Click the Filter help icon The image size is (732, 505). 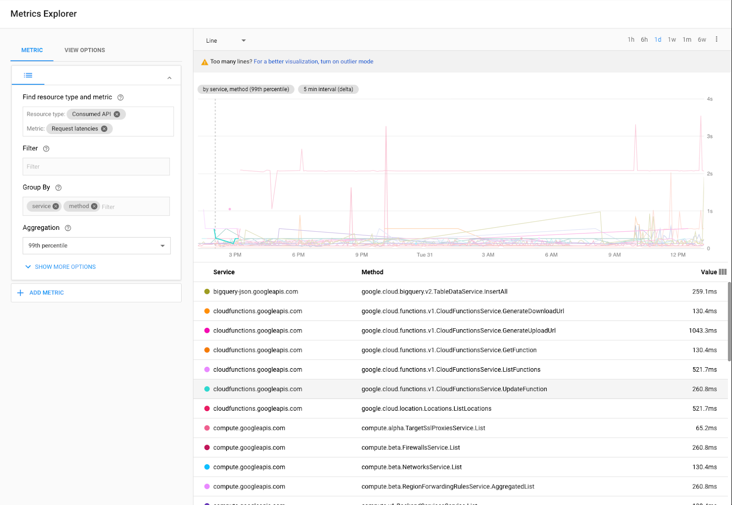pyautogui.click(x=46, y=148)
